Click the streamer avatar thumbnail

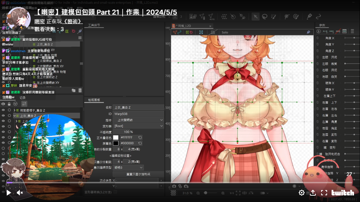coord(19,19)
